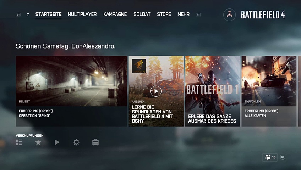Image resolution: width=301 pixels, height=170 pixels.
Task: Play the Oshy basics video
Action: tap(156, 91)
